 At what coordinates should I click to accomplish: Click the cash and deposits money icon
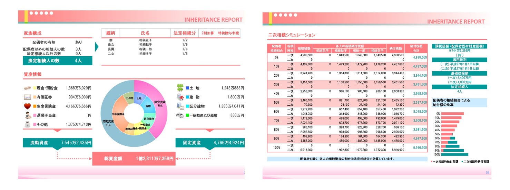pyautogui.click(x=28, y=88)
